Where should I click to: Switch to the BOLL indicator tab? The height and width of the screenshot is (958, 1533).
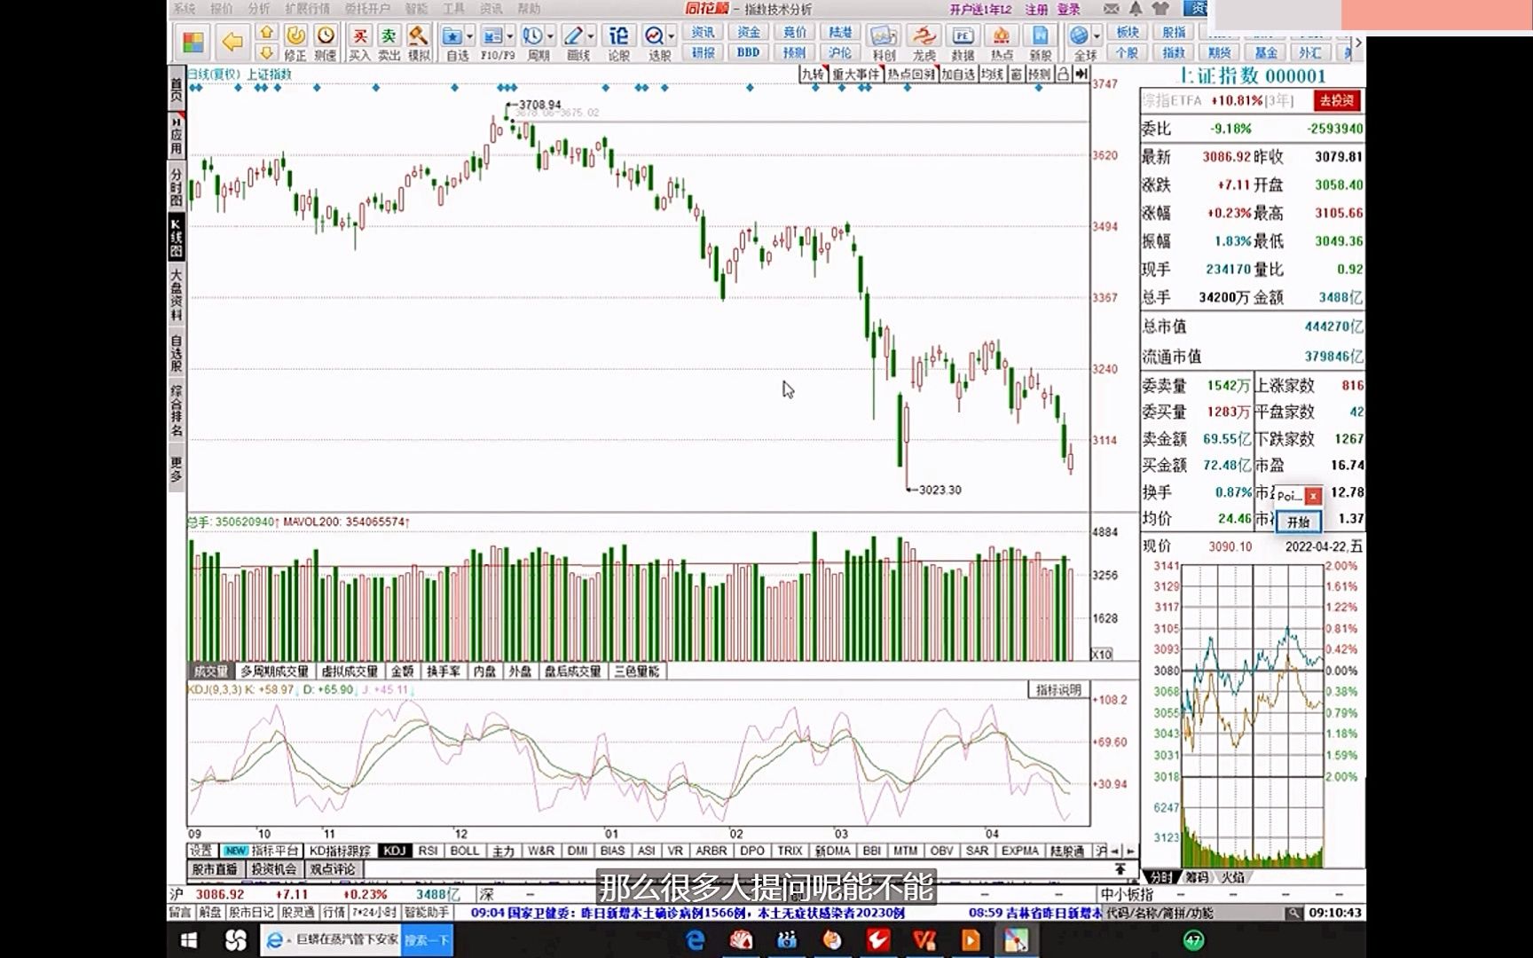click(464, 851)
